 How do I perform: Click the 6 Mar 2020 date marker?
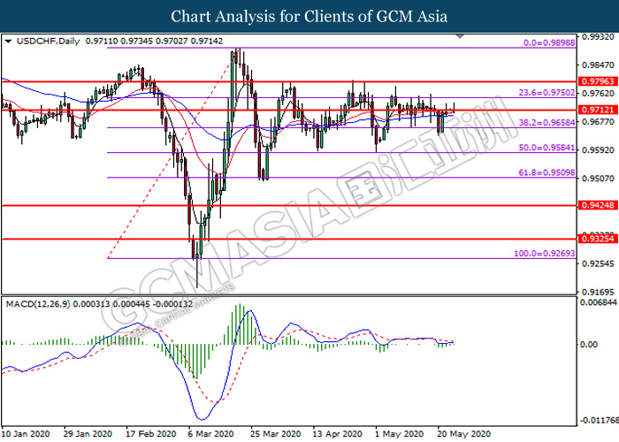pyautogui.click(x=210, y=434)
